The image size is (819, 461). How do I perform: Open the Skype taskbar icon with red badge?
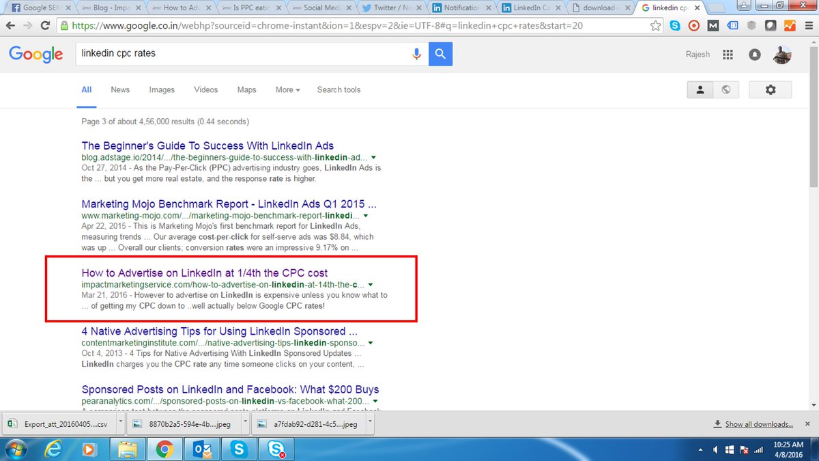pyautogui.click(x=277, y=449)
